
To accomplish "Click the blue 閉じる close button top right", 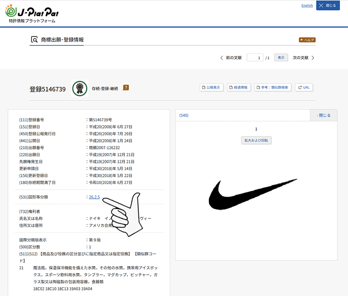I will [x=328, y=5].
